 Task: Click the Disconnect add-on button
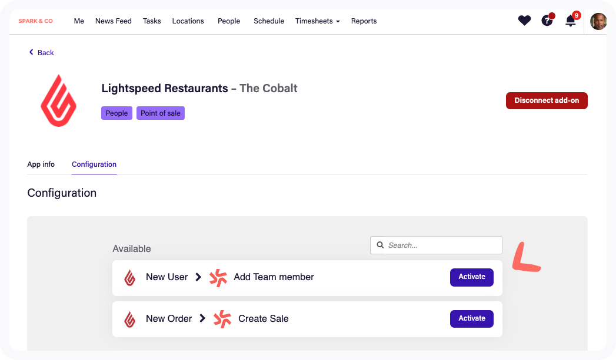click(x=547, y=100)
